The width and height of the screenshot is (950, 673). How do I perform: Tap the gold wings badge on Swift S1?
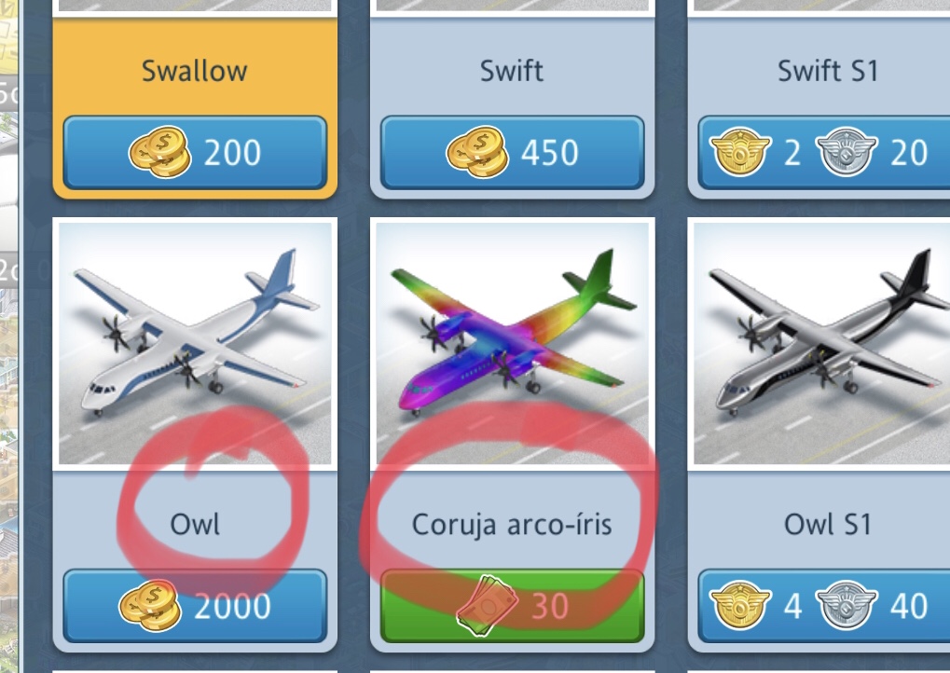tap(739, 151)
